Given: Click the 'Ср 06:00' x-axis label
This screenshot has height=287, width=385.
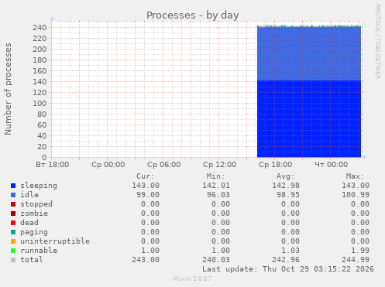Looking at the screenshot, I should [x=164, y=165].
